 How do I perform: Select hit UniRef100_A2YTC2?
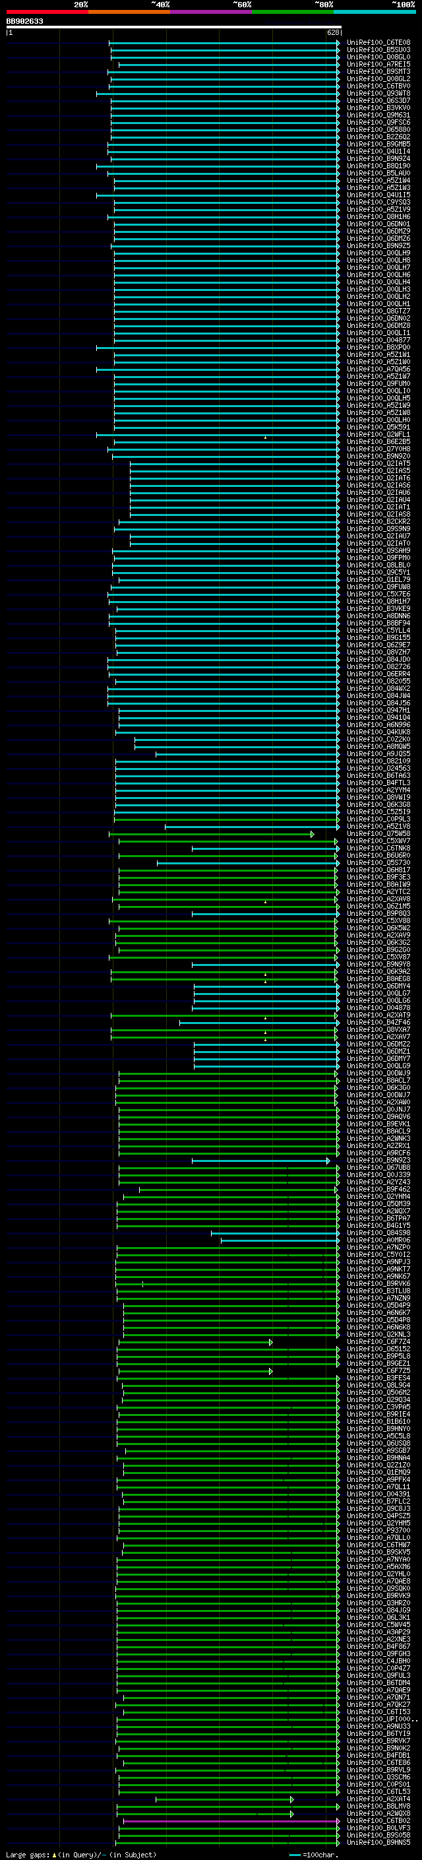tap(378, 892)
